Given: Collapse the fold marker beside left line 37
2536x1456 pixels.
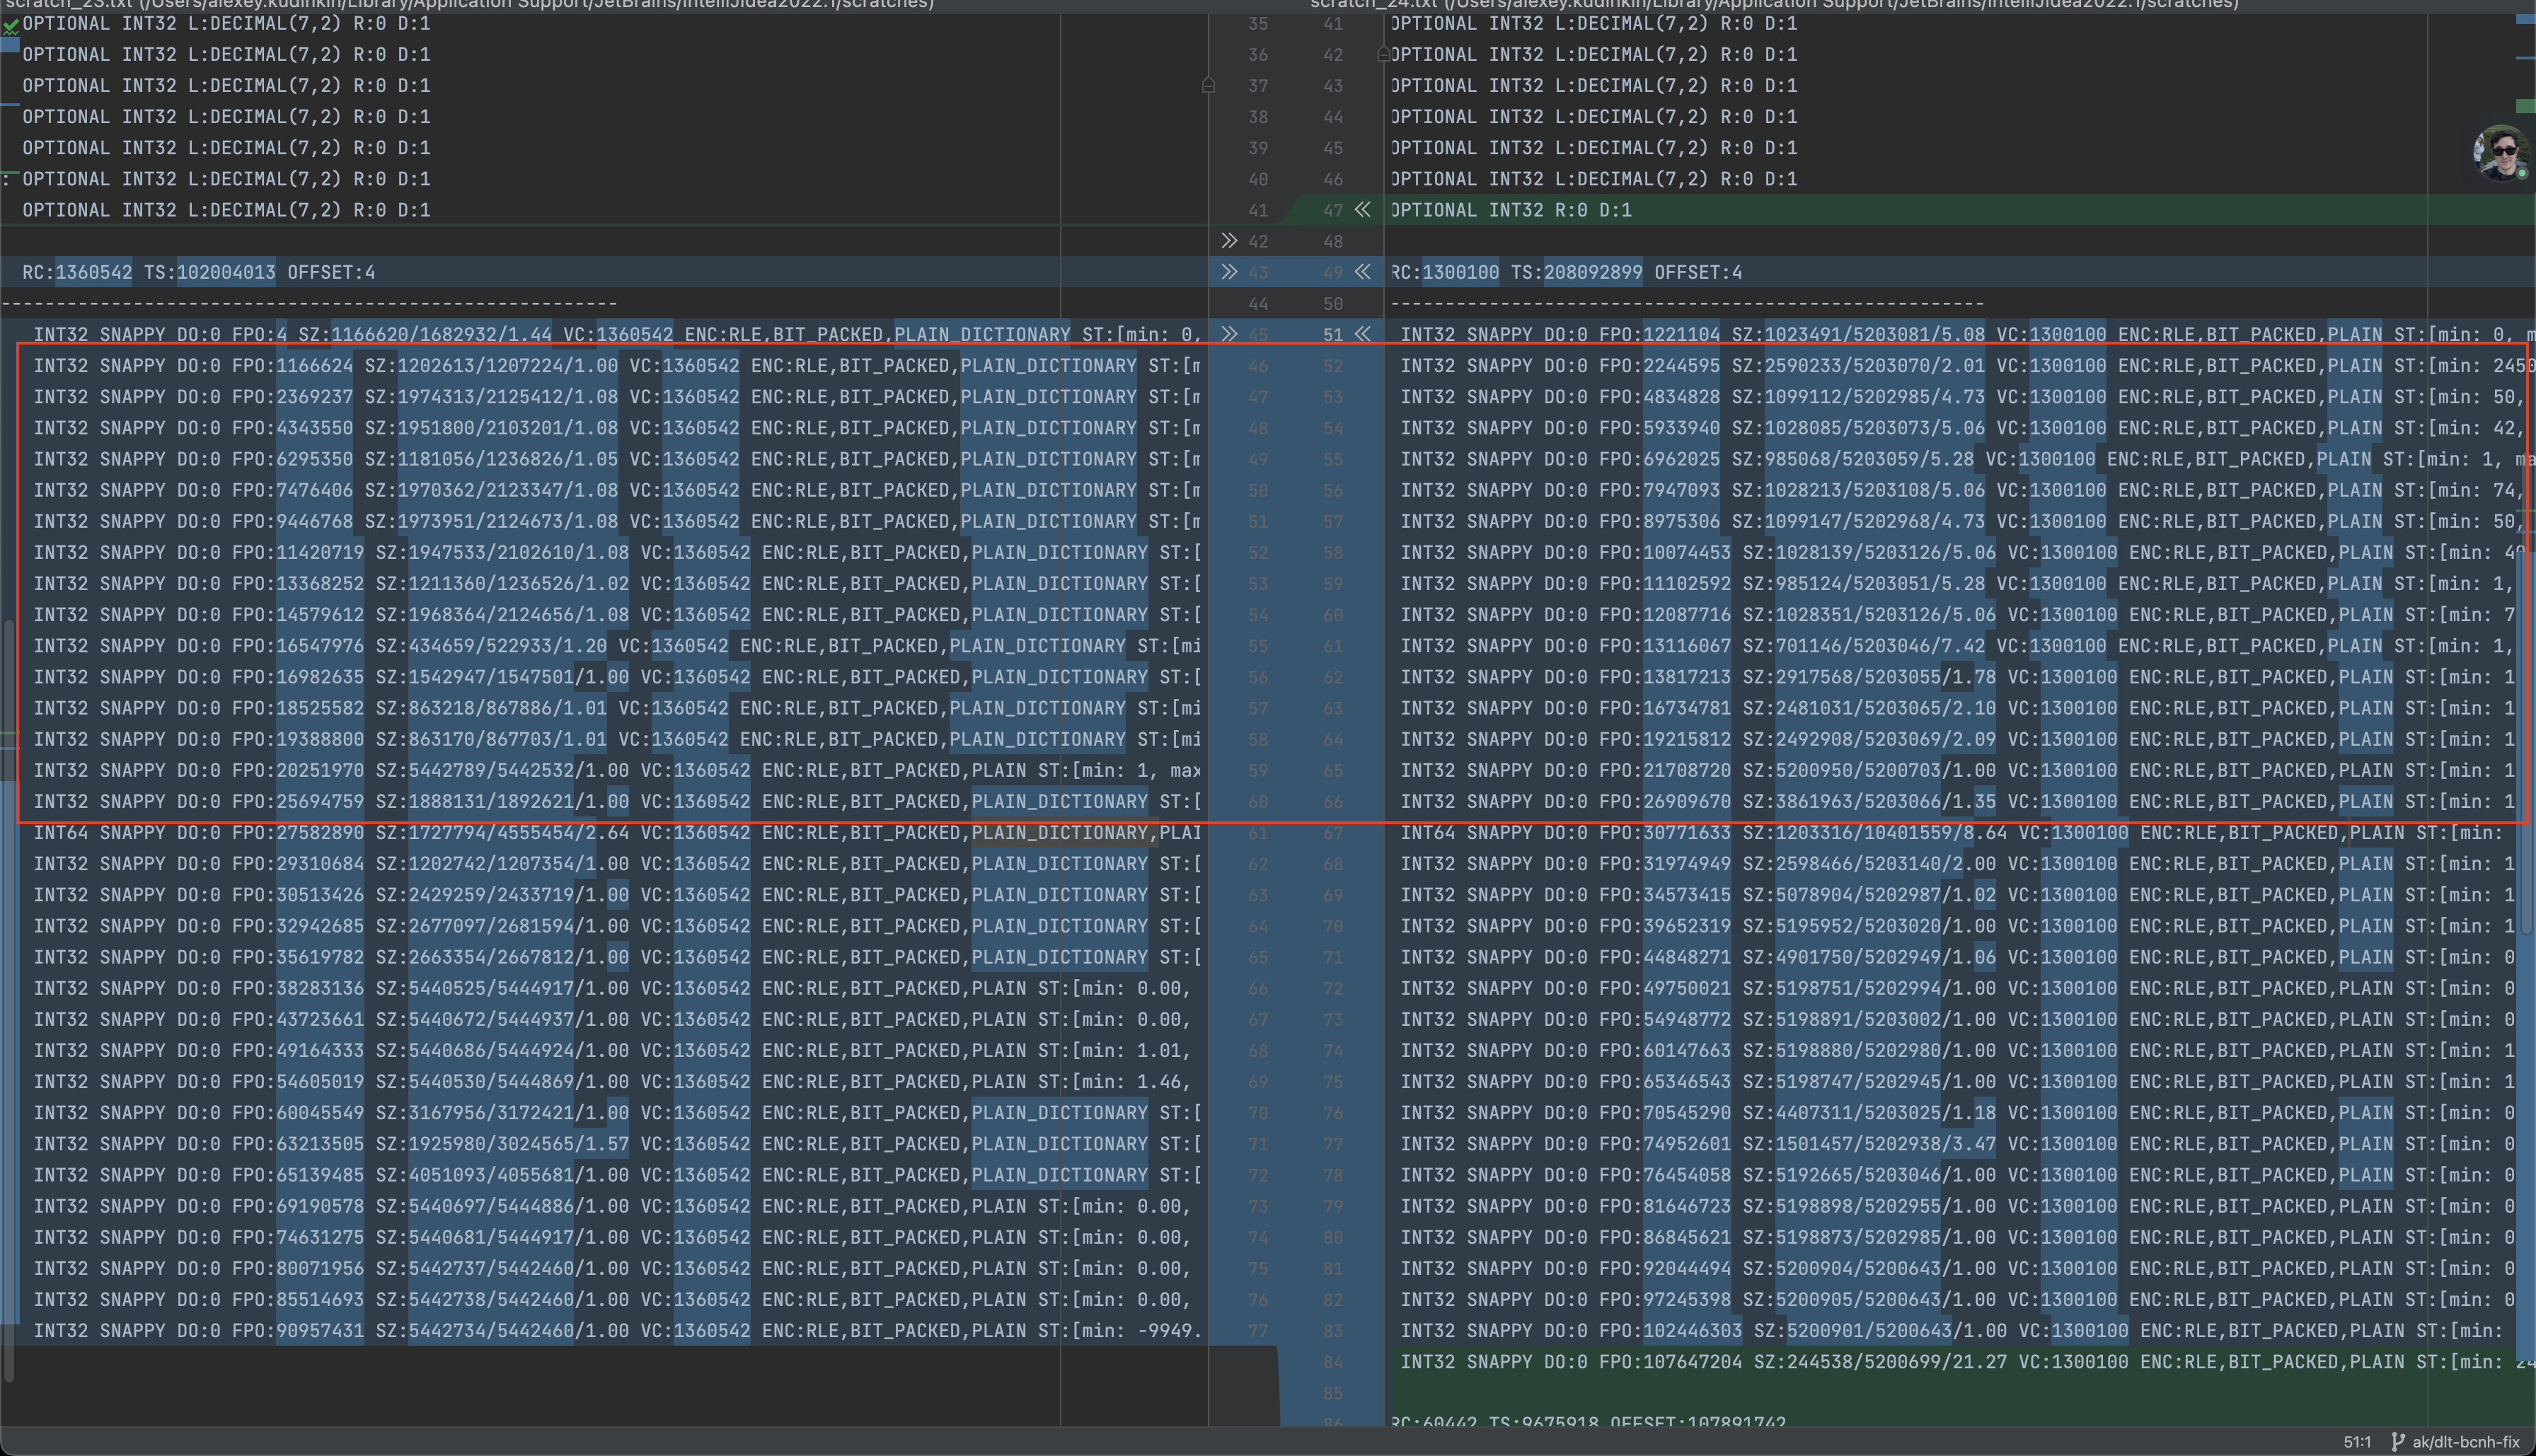Looking at the screenshot, I should [1208, 86].
